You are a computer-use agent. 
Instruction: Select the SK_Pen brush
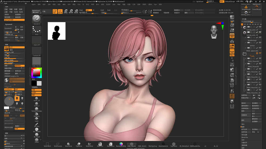(36, 125)
